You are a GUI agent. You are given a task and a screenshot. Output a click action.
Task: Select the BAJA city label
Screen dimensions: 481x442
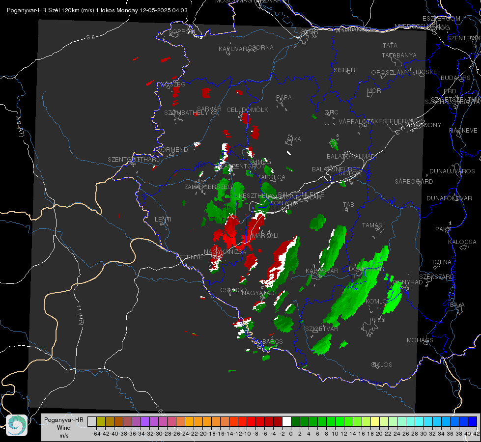pyautogui.click(x=457, y=305)
